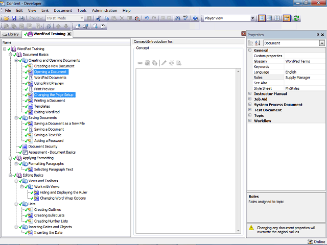Screen dimensions: 327x245
Task: Click inside the Concept text area
Action: (186, 151)
